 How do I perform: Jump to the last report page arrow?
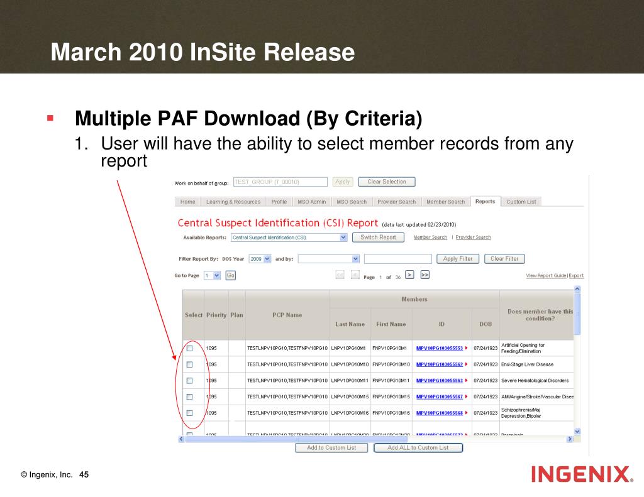pyautogui.click(x=425, y=275)
